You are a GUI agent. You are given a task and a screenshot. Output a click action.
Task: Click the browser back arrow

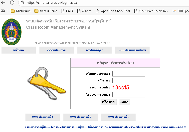click(x=3, y=2)
